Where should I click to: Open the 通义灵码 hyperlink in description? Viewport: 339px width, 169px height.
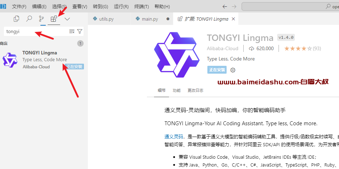[174, 136]
